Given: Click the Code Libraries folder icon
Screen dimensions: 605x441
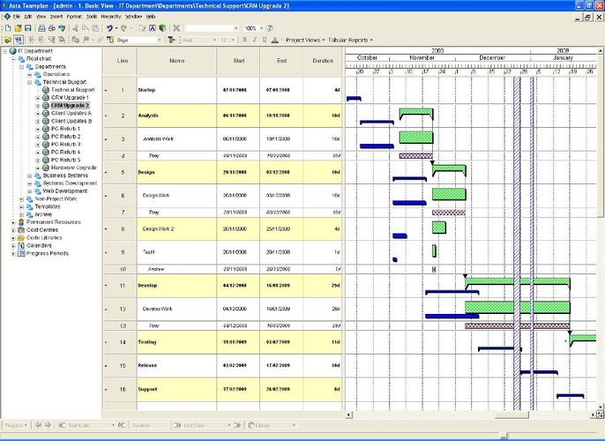Looking at the screenshot, I should [x=19, y=238].
